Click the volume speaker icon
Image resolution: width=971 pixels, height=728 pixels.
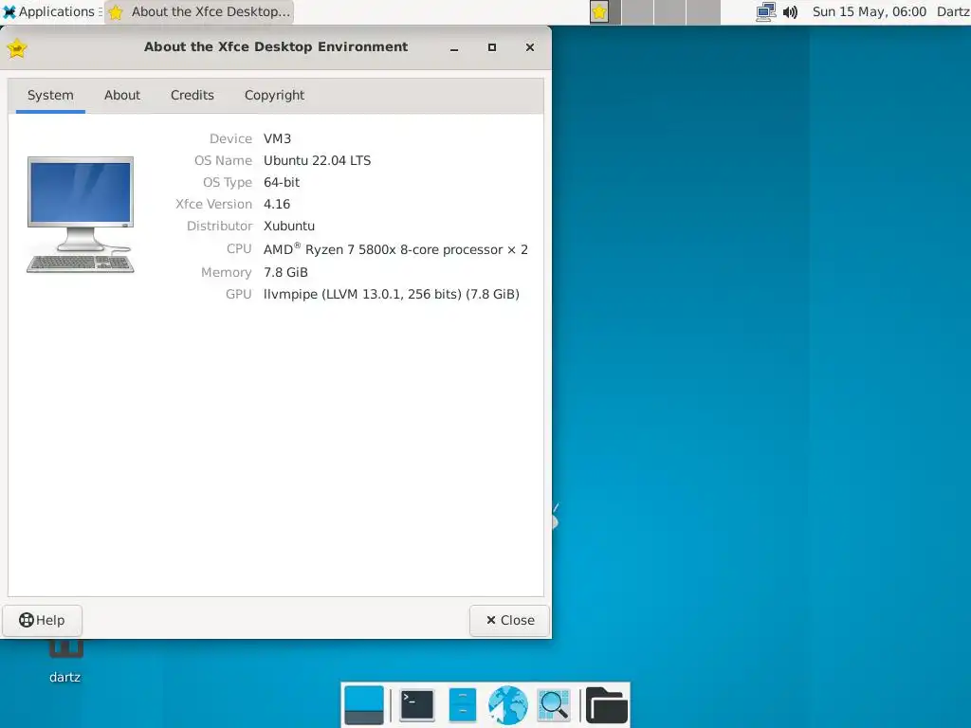(x=790, y=11)
